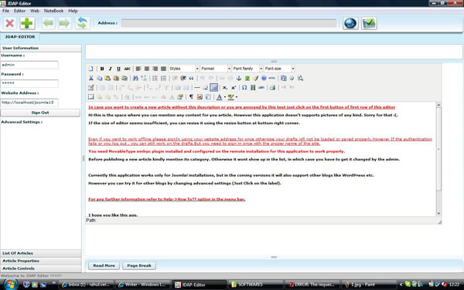Click the New document icon in editor
The image size is (464, 290).
click(x=90, y=69)
